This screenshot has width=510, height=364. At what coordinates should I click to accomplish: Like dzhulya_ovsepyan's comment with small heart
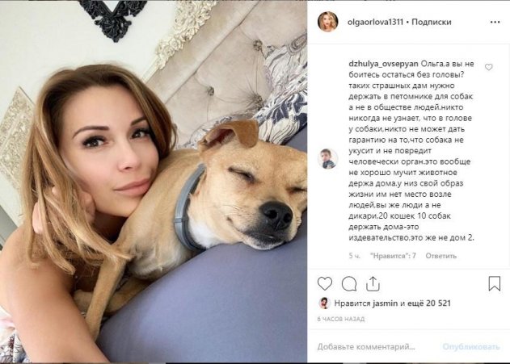click(x=488, y=67)
